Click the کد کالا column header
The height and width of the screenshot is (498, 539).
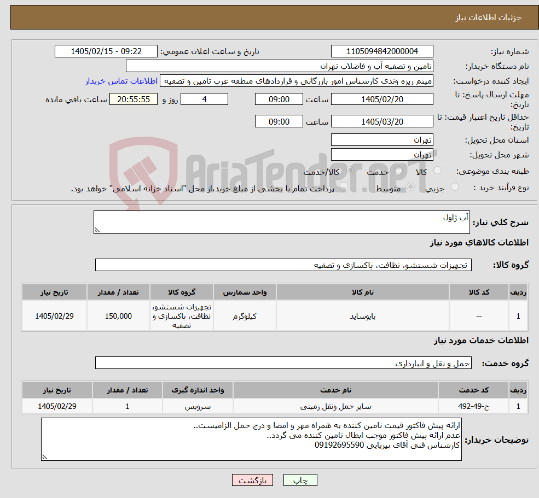(479, 292)
